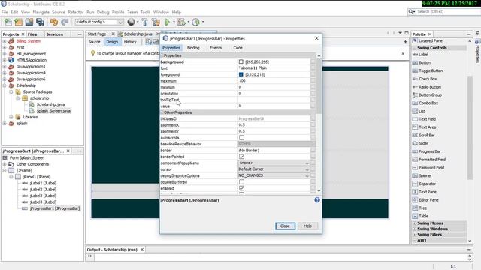
Task: Click the Search input field
Action: click(448, 12)
